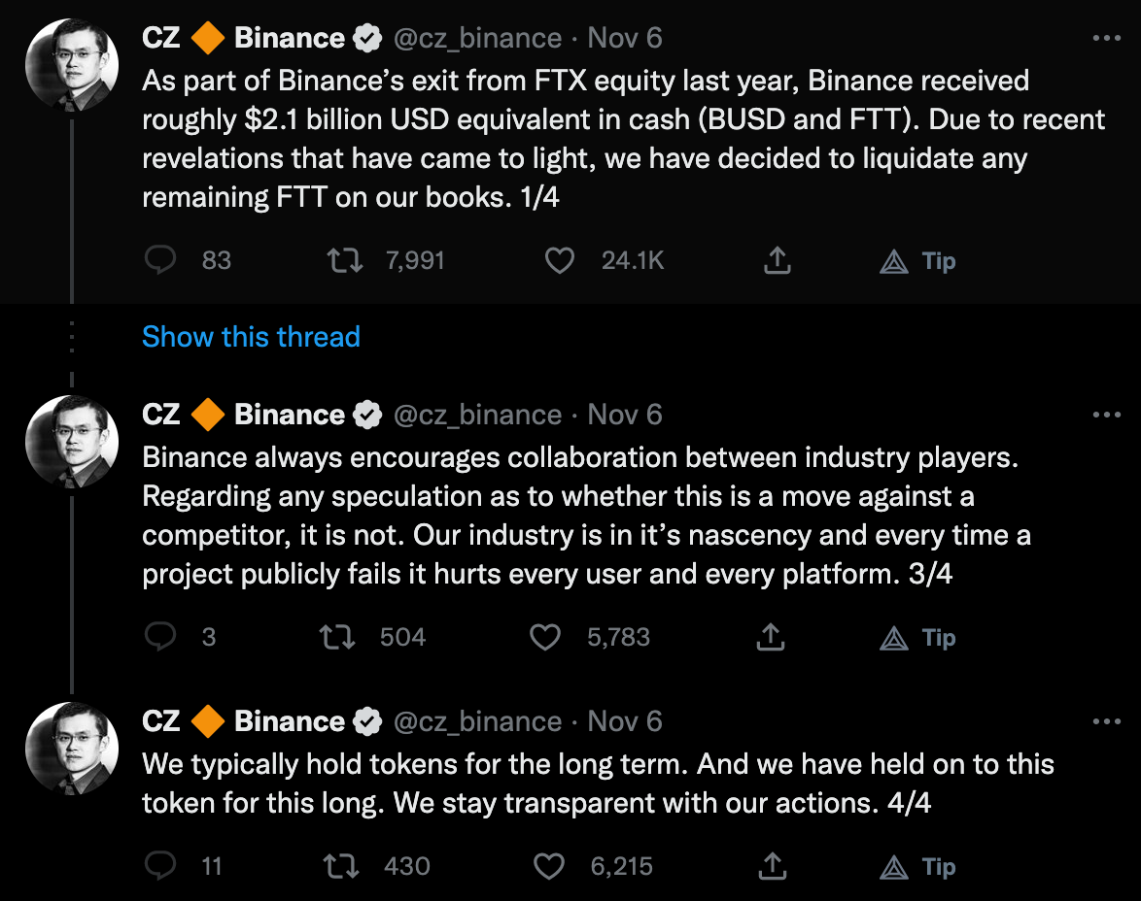Viewport: 1141px width, 901px height.
Task: Open more options on the 4/4 tweet
Action: pos(1107,722)
